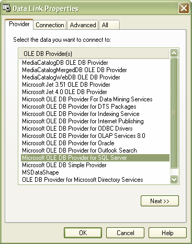Pick Provider for Indexing Service

[x=95, y=114]
